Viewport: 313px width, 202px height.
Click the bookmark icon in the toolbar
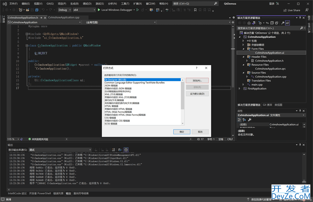click(x=195, y=10)
